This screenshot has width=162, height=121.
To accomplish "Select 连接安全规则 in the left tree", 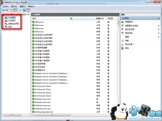I will (x=13, y=24).
